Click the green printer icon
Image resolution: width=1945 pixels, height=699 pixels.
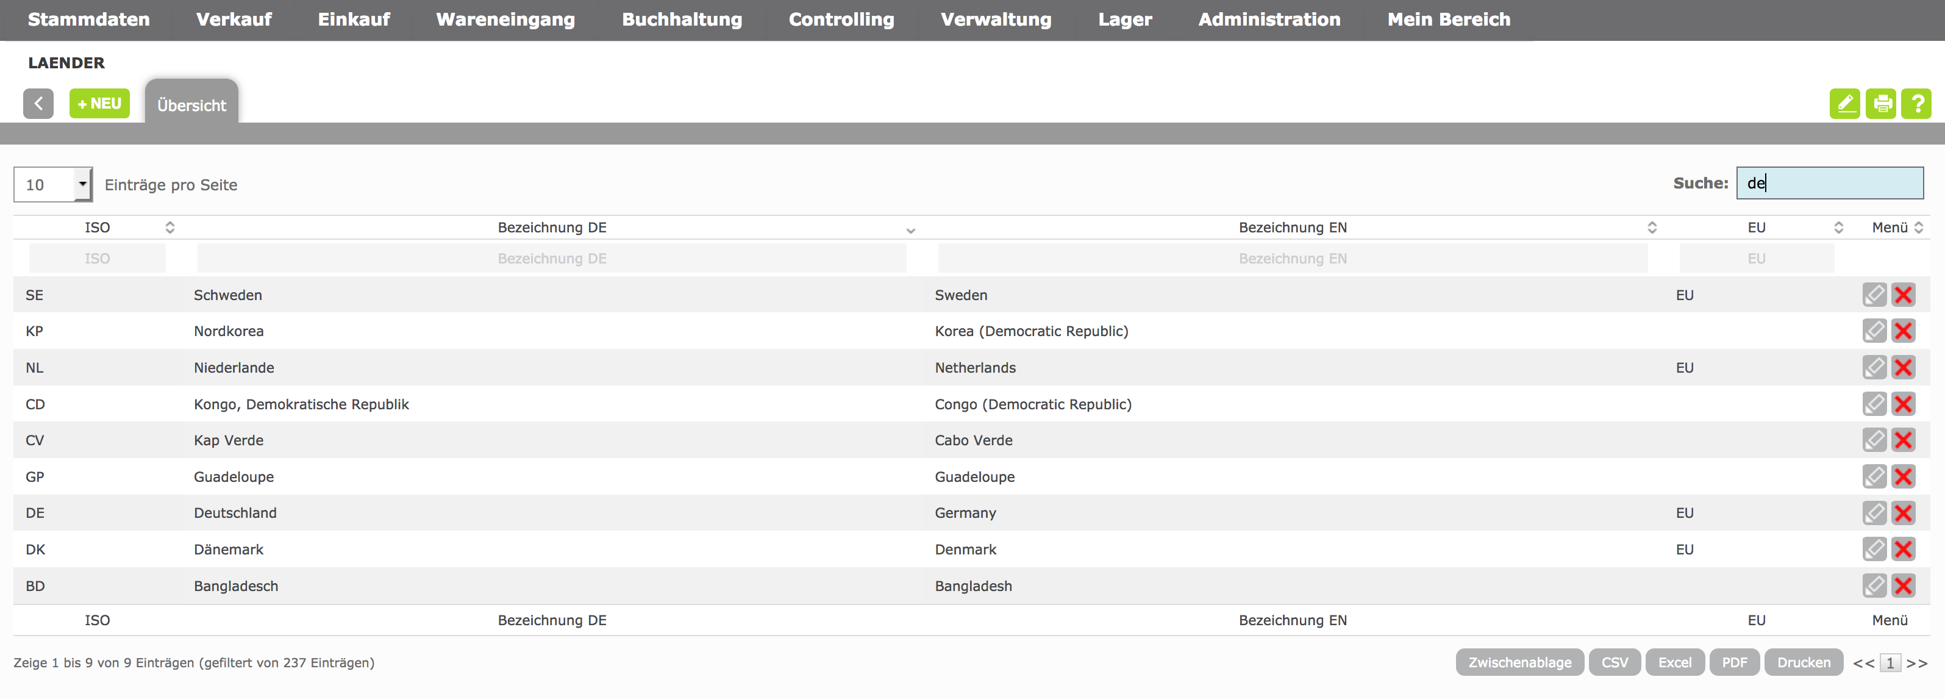[x=1880, y=104]
